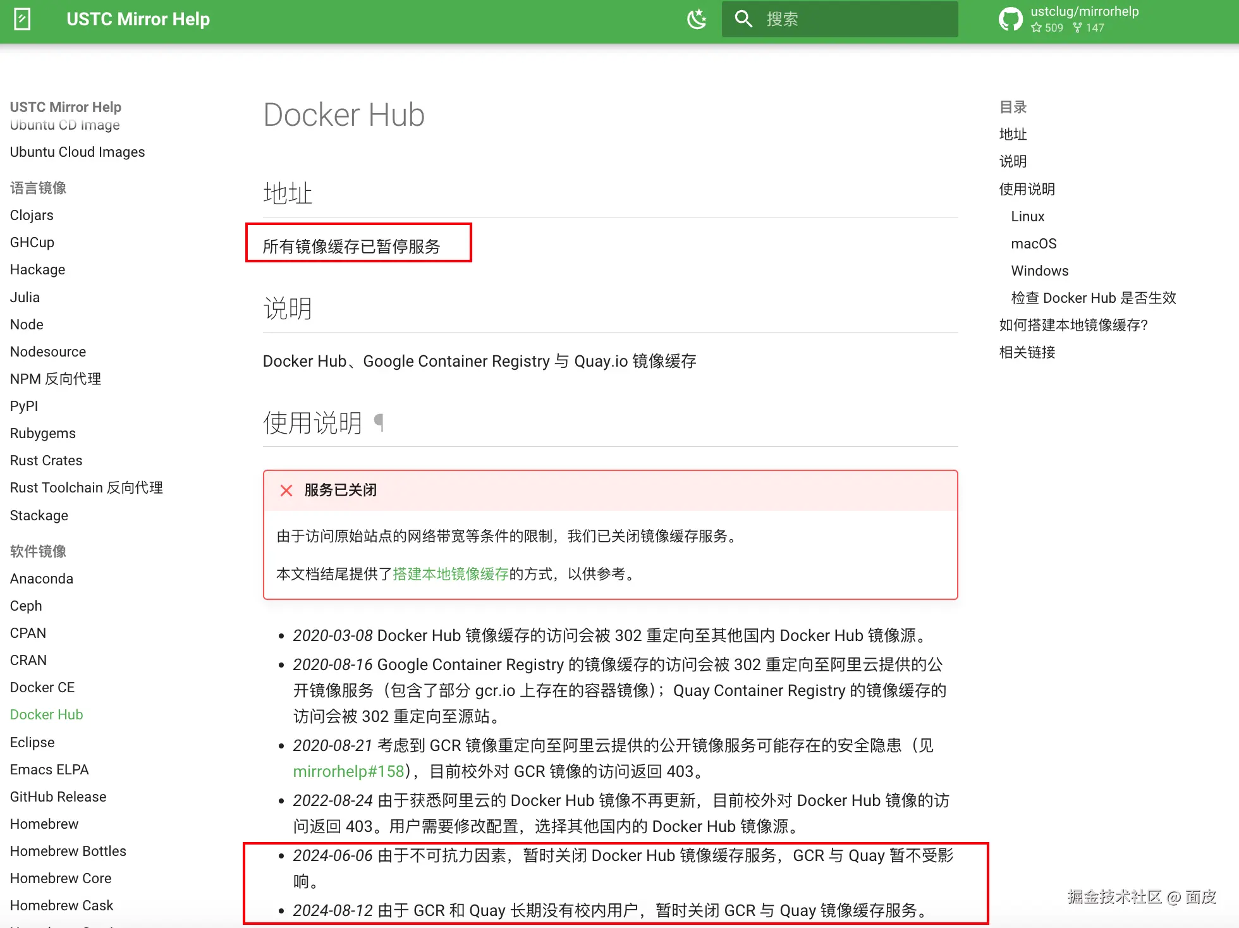The width and height of the screenshot is (1239, 928).
Task: Open 相关链接 in table of contents
Action: click(1027, 352)
